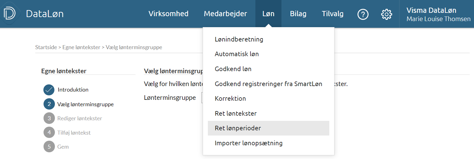This screenshot has width=474, height=159.
Task: Click the Introduktion checkmark step icon
Action: click(49, 90)
